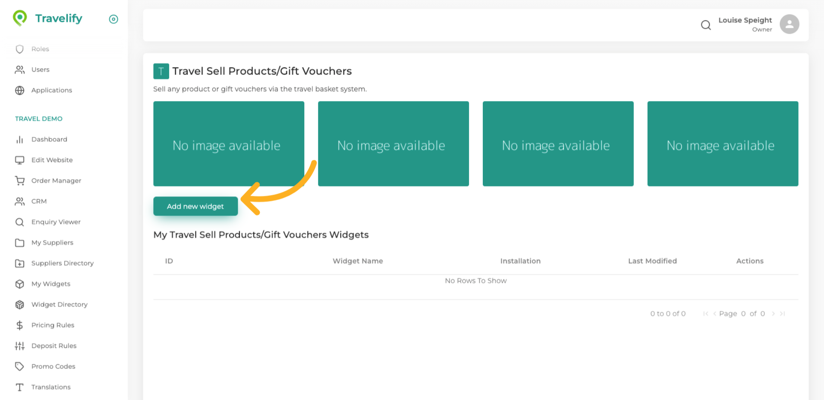Image resolution: width=824 pixels, height=400 pixels.
Task: Go to the next page arrow
Action: (x=773, y=314)
